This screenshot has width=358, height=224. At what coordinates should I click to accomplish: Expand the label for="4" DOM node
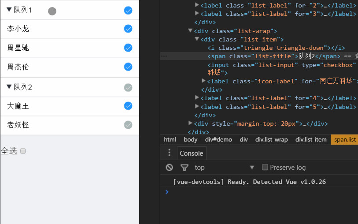click(197, 98)
